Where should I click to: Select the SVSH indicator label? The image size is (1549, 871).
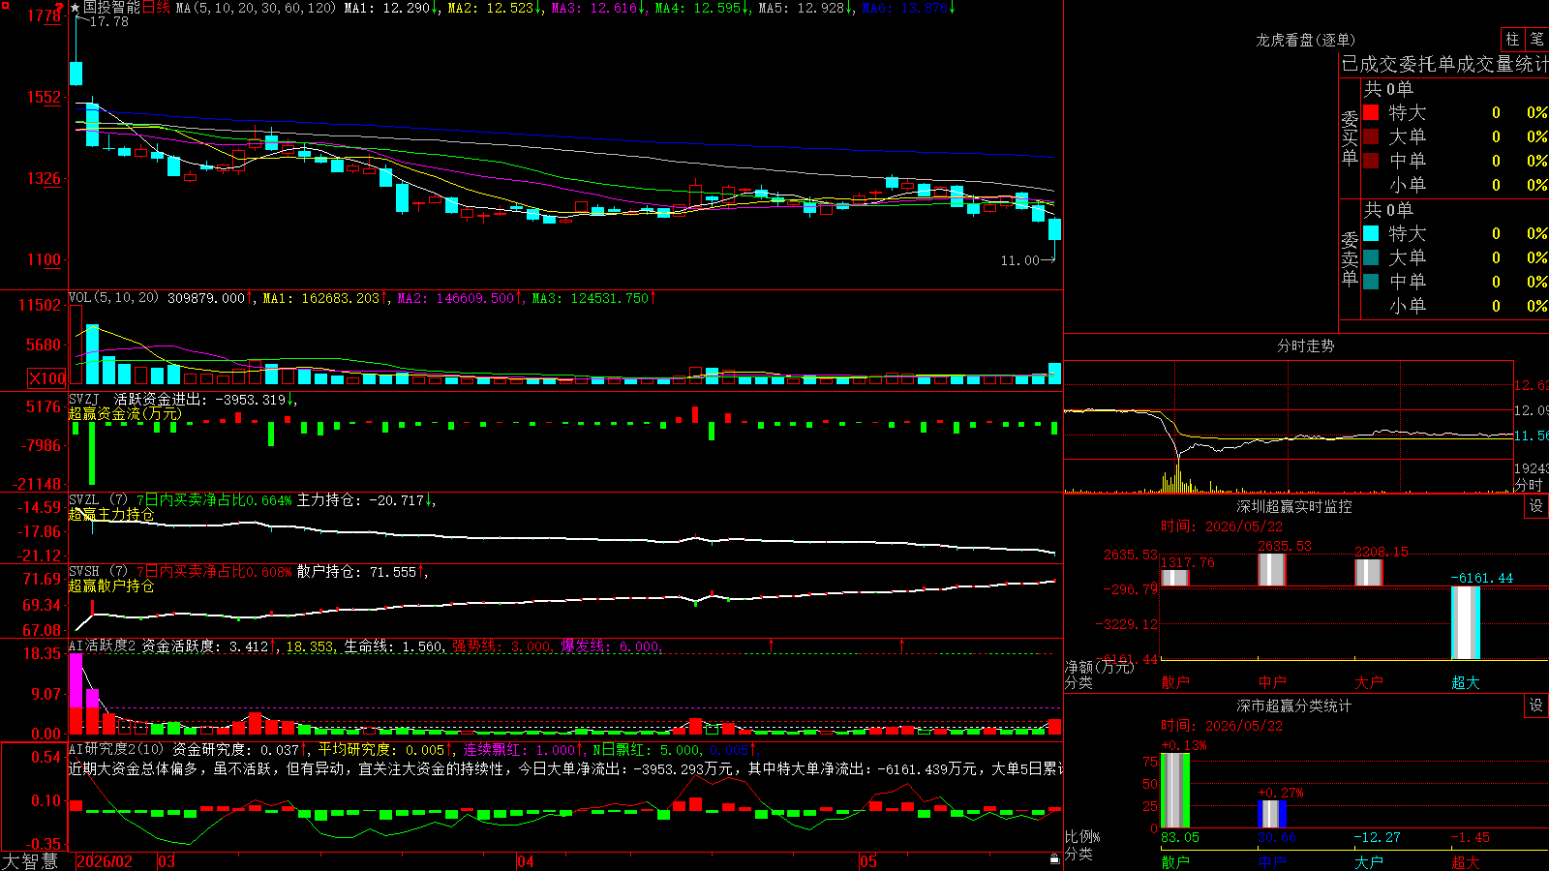pyautogui.click(x=84, y=571)
